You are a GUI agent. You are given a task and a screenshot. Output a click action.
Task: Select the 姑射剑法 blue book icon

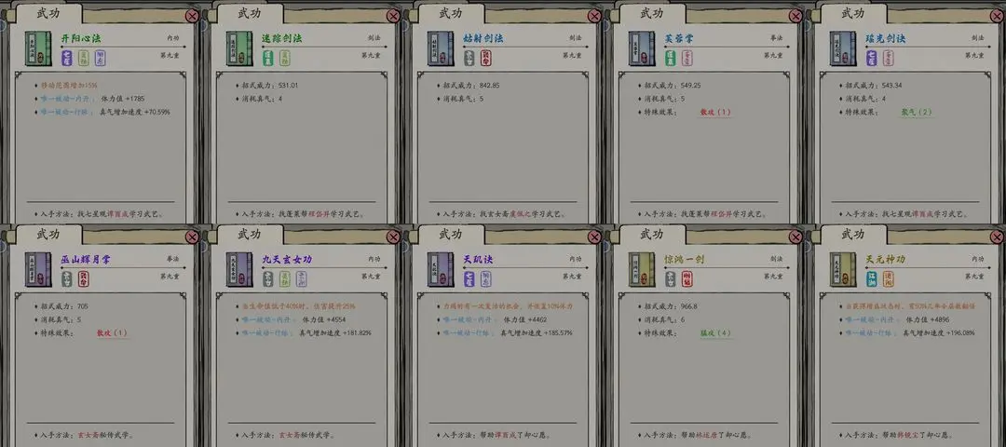pyautogui.click(x=440, y=48)
